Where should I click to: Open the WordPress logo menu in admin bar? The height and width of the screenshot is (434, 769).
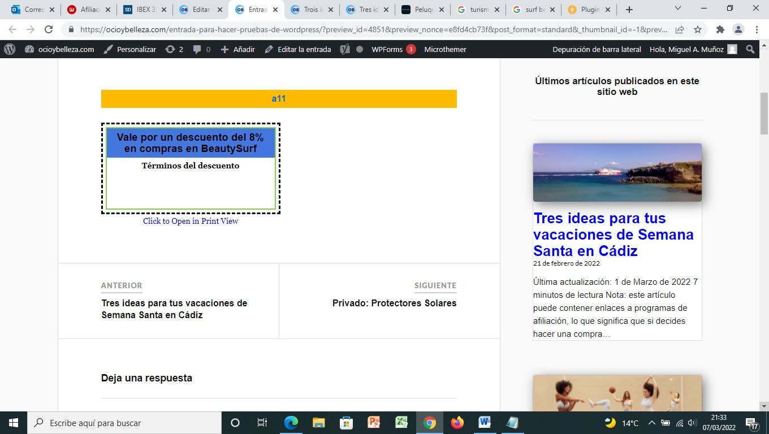(10, 49)
